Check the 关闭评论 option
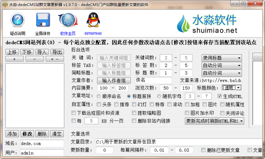Image resolution: width=265 pixels, height=159 pixels. coord(222,113)
